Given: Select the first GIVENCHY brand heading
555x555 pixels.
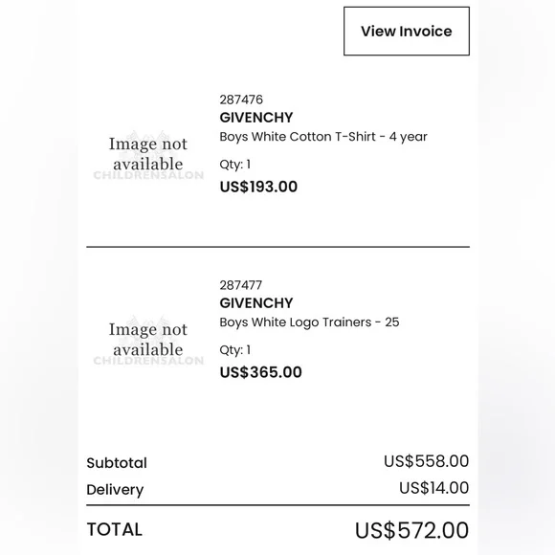Looking at the screenshot, I should tap(256, 118).
